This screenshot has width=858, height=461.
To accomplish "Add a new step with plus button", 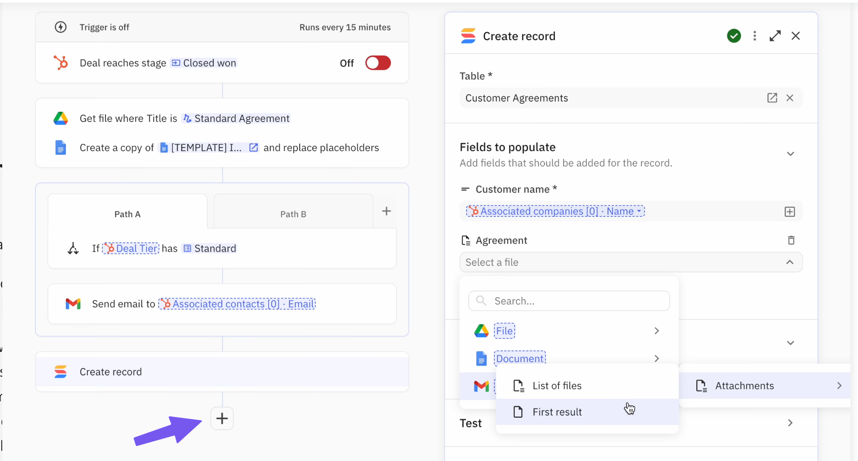I will click(x=222, y=419).
